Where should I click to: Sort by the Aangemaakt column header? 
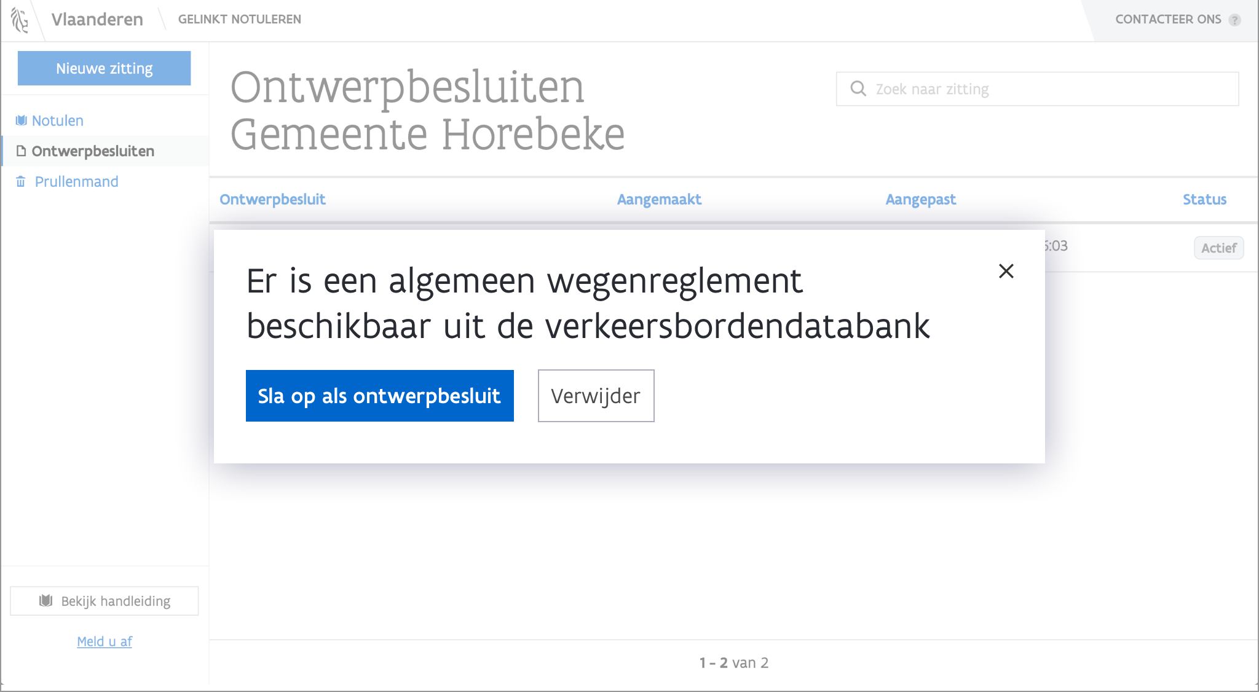pyautogui.click(x=659, y=199)
